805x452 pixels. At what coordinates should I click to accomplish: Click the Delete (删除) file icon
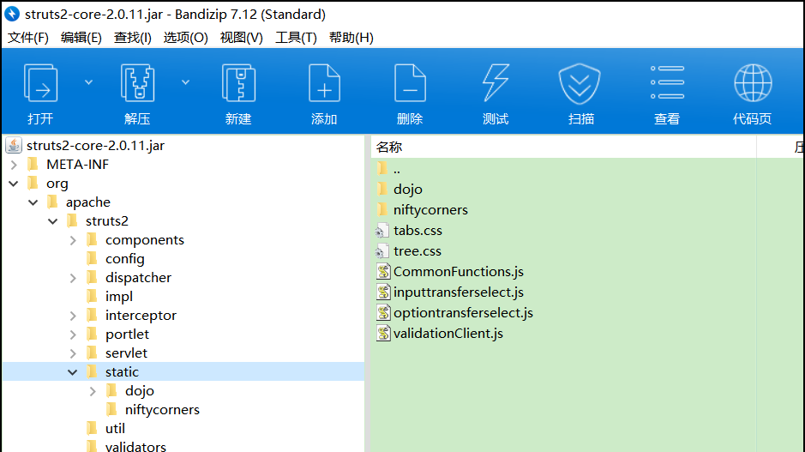(410, 82)
